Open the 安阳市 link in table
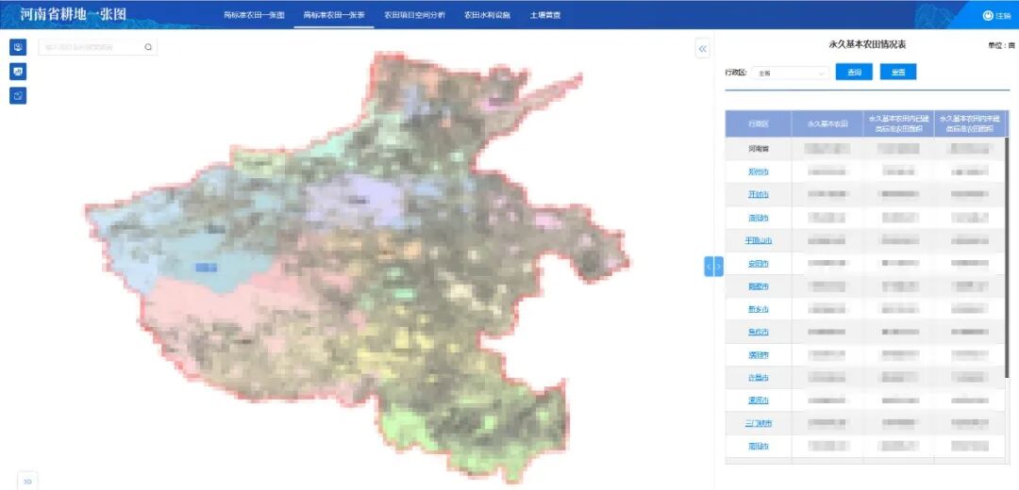The image size is (1019, 490). coord(759,264)
